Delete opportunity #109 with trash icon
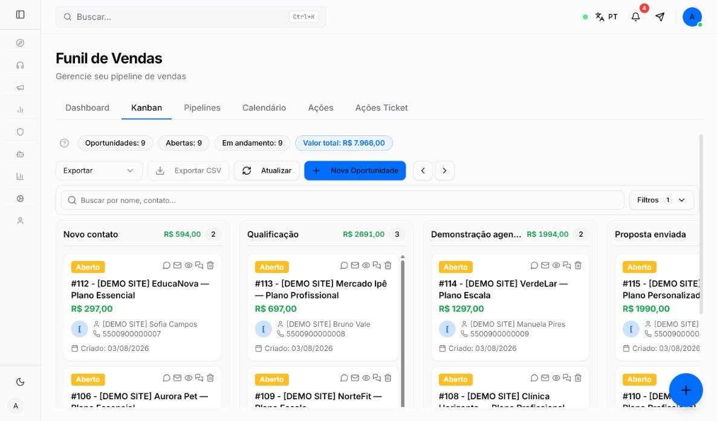The image size is (717, 421). click(388, 378)
